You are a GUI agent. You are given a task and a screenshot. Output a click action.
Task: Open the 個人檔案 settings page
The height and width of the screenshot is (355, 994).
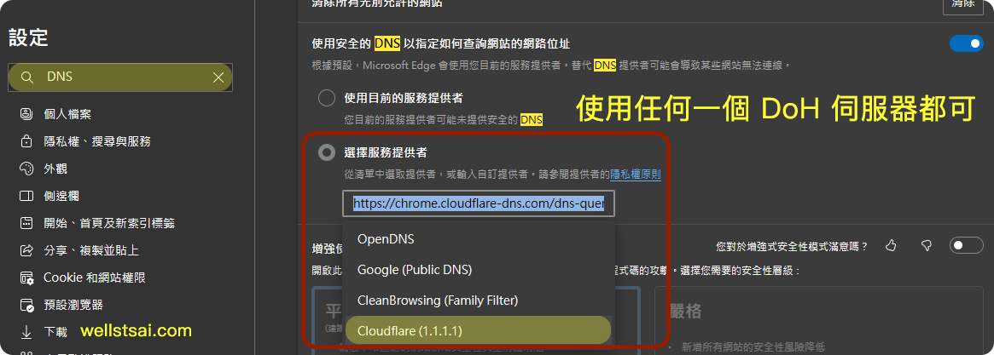pos(67,115)
